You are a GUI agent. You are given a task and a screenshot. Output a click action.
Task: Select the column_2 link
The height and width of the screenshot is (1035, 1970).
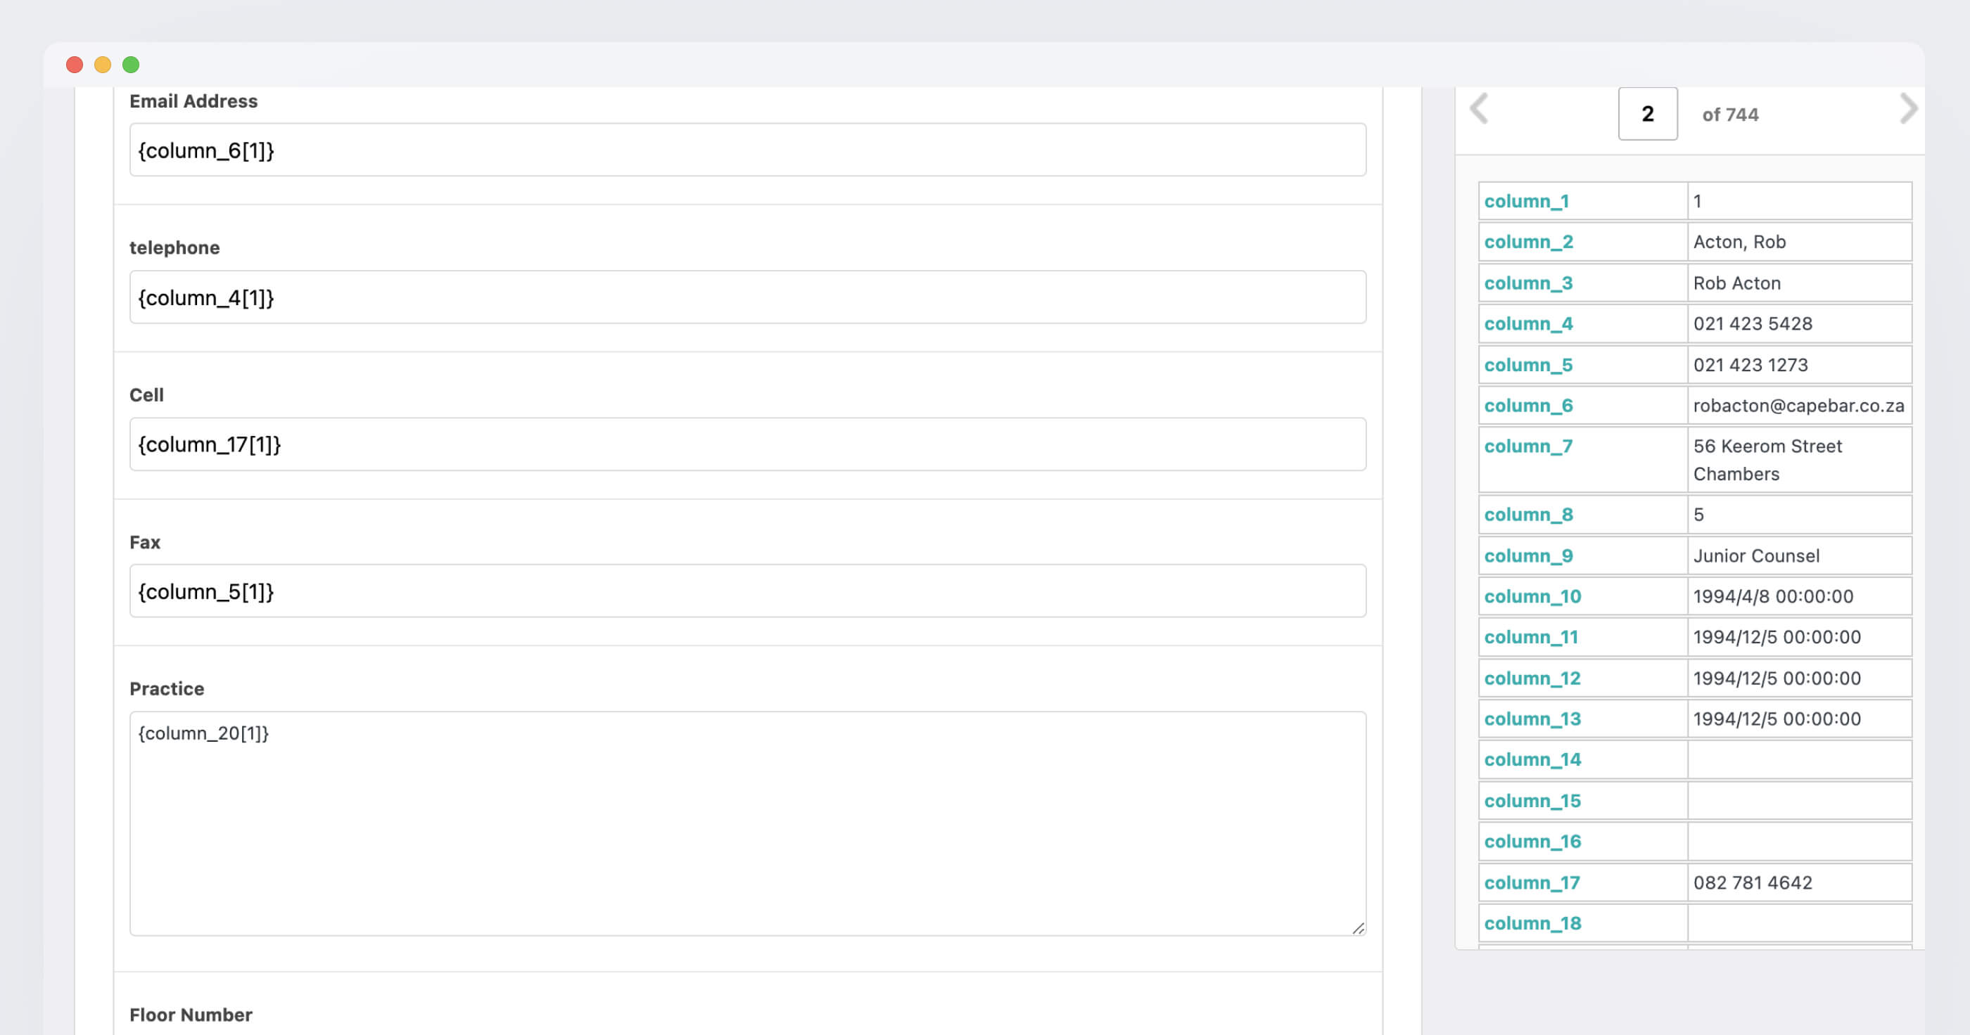coord(1528,242)
